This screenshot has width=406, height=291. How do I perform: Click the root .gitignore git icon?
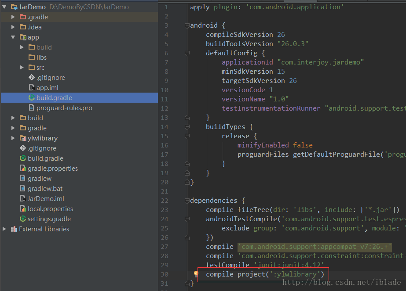pyautogui.click(x=23, y=148)
